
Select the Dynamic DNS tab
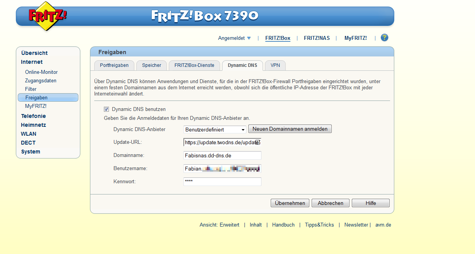243,65
